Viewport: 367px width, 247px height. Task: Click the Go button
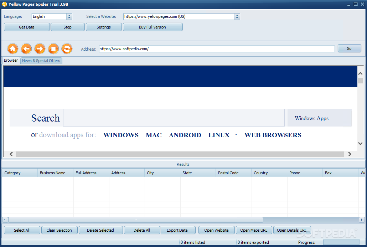349,48
